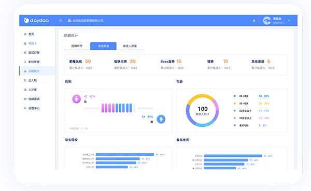Click the pink female icon in gender chart

pos(77,99)
